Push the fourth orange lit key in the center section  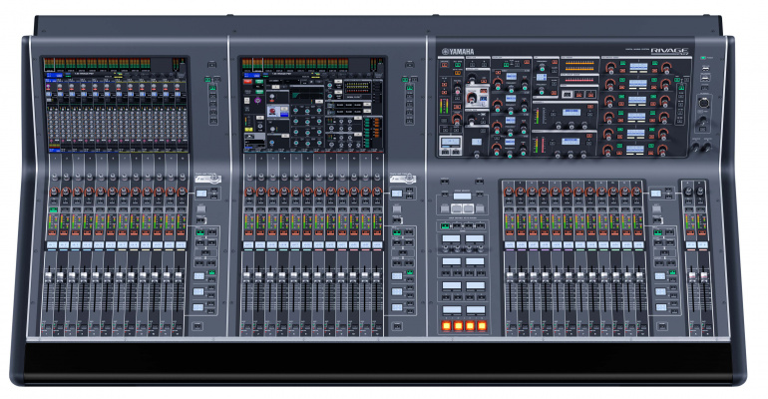[482, 325]
